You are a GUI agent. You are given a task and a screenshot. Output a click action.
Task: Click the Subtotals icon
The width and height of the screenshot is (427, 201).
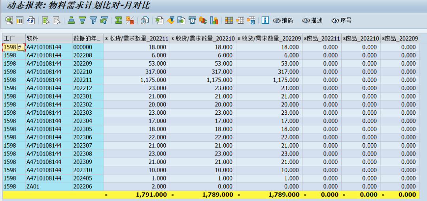130,20
